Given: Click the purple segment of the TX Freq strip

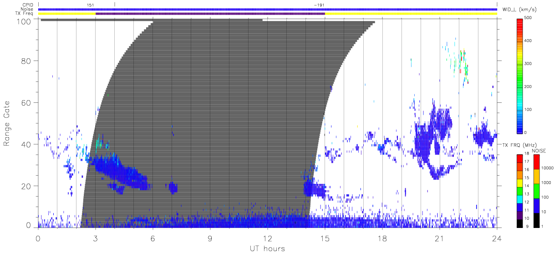Looking at the screenshot, I should coord(210,14).
